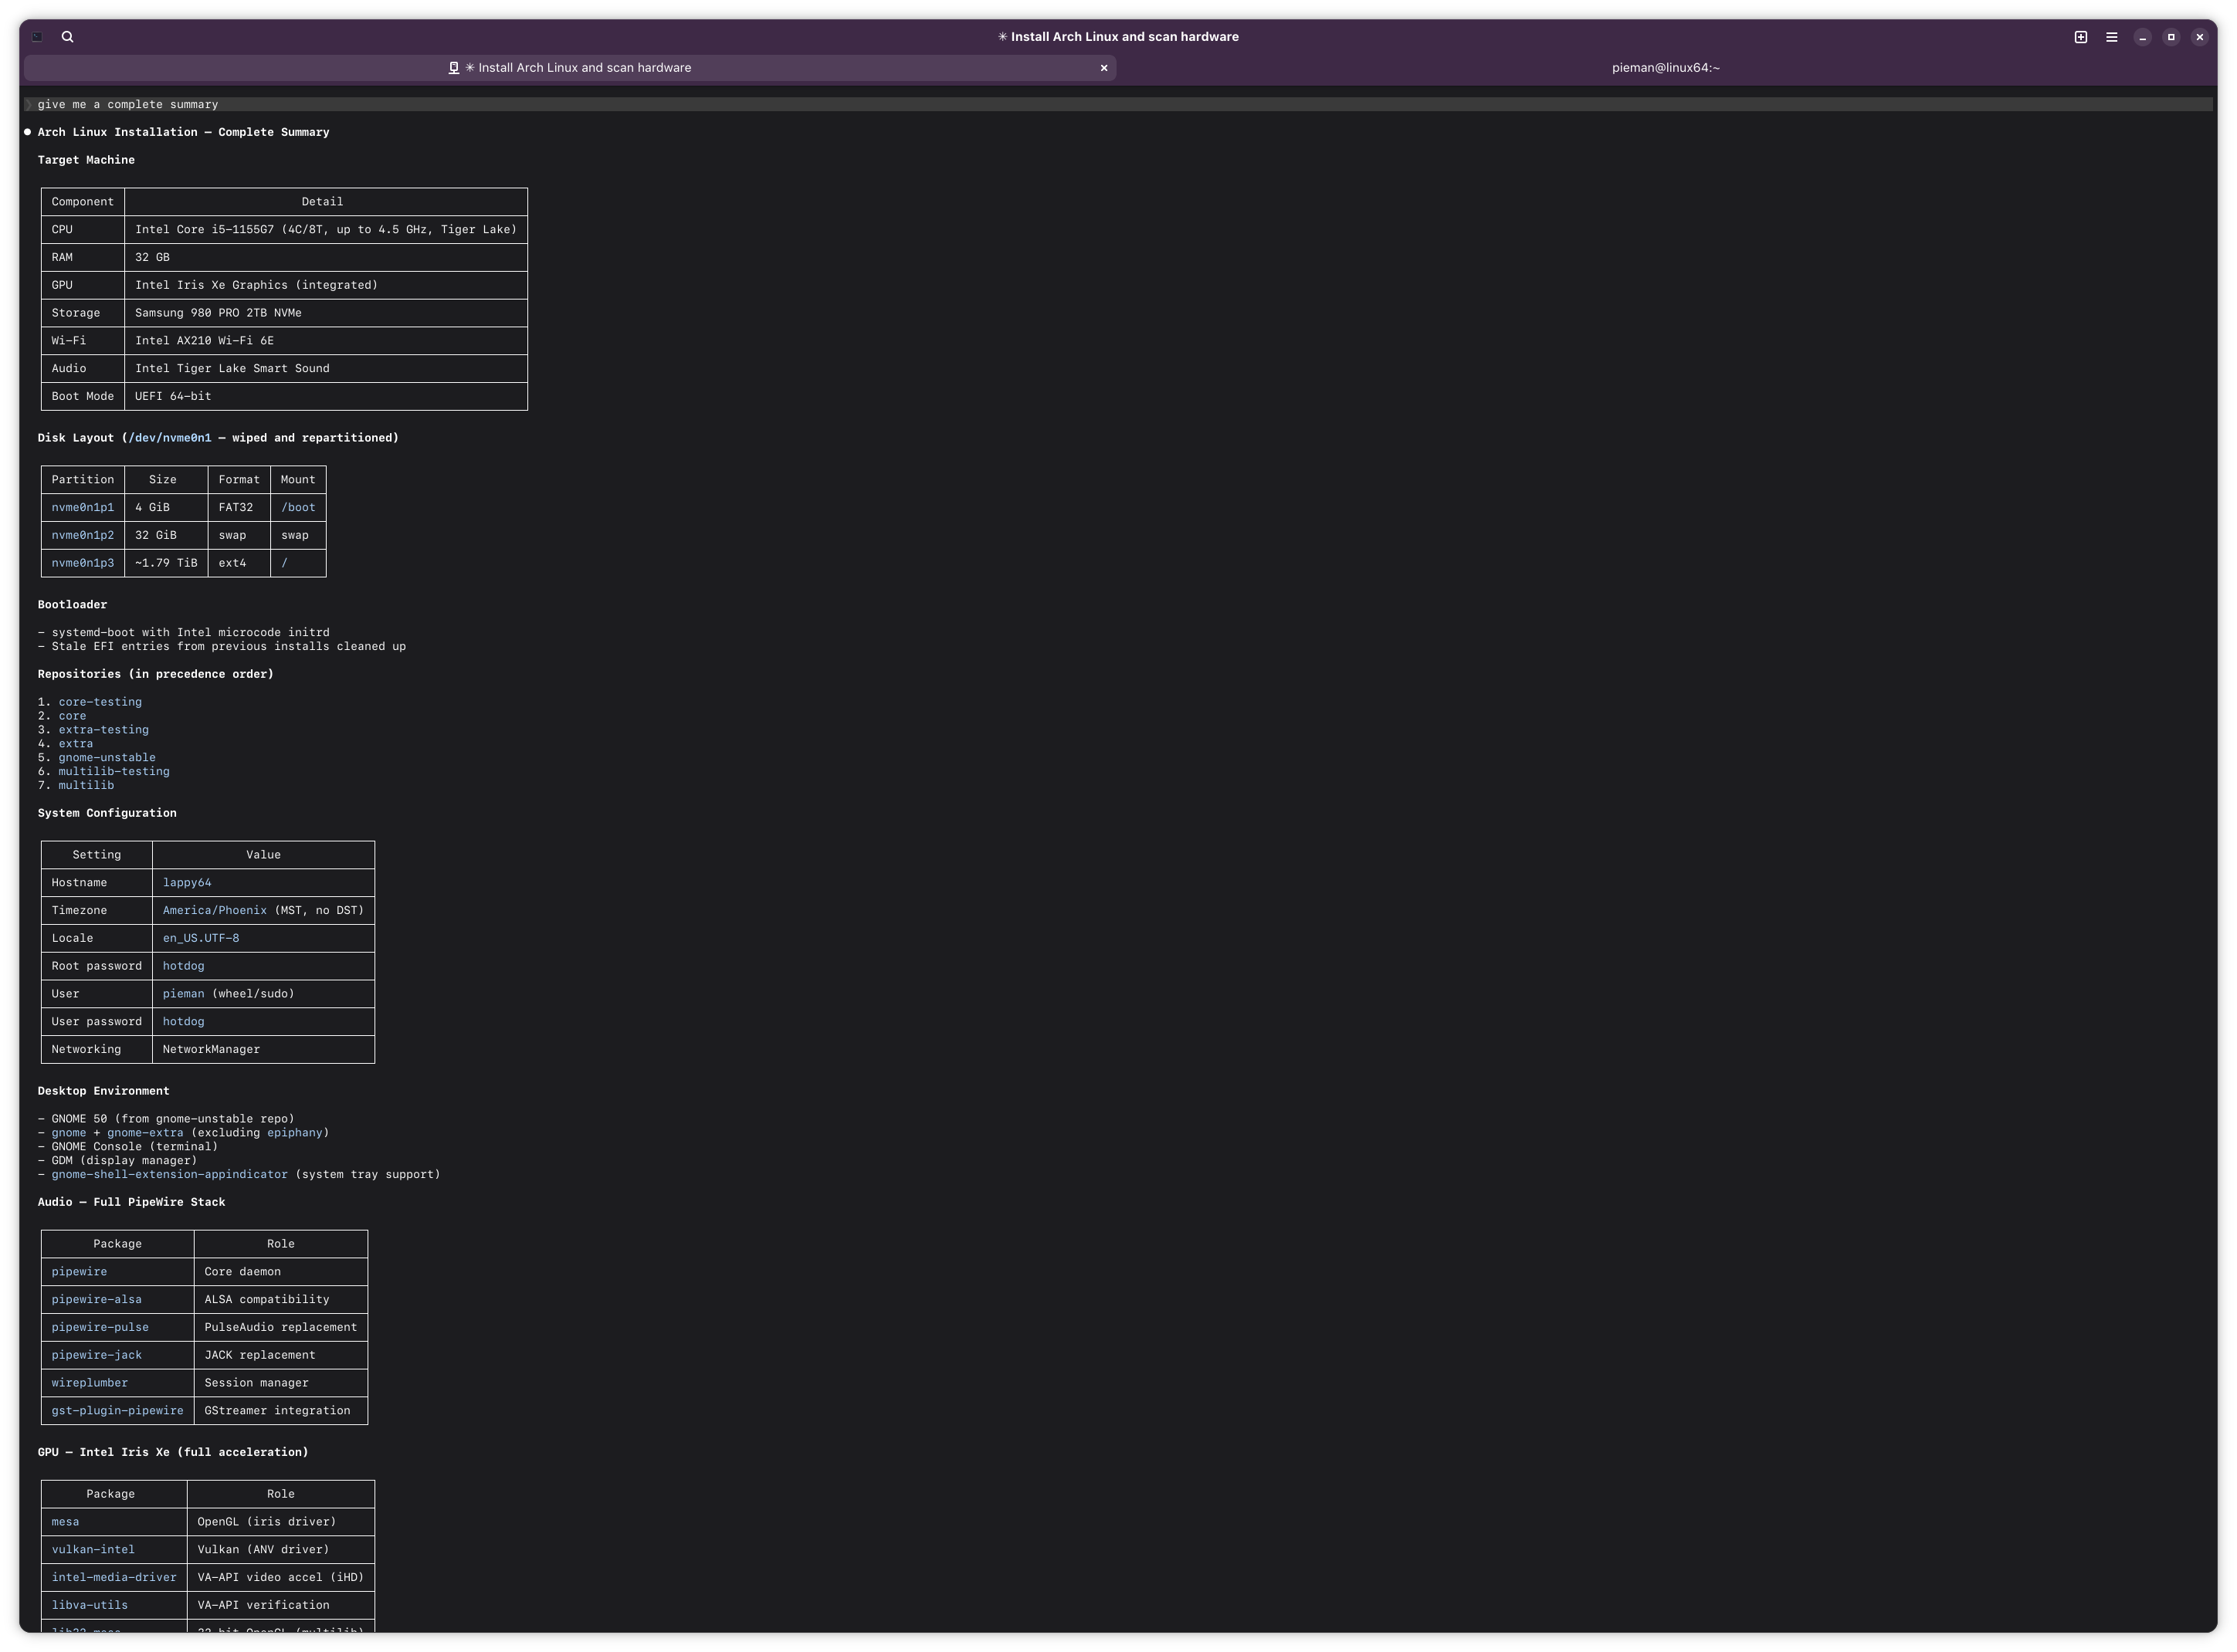
Task: Click the lappy64 hostname value
Action: (x=187, y=883)
